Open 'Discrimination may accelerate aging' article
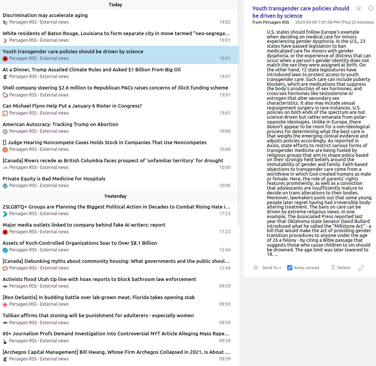376x366 pixels. click(45, 15)
